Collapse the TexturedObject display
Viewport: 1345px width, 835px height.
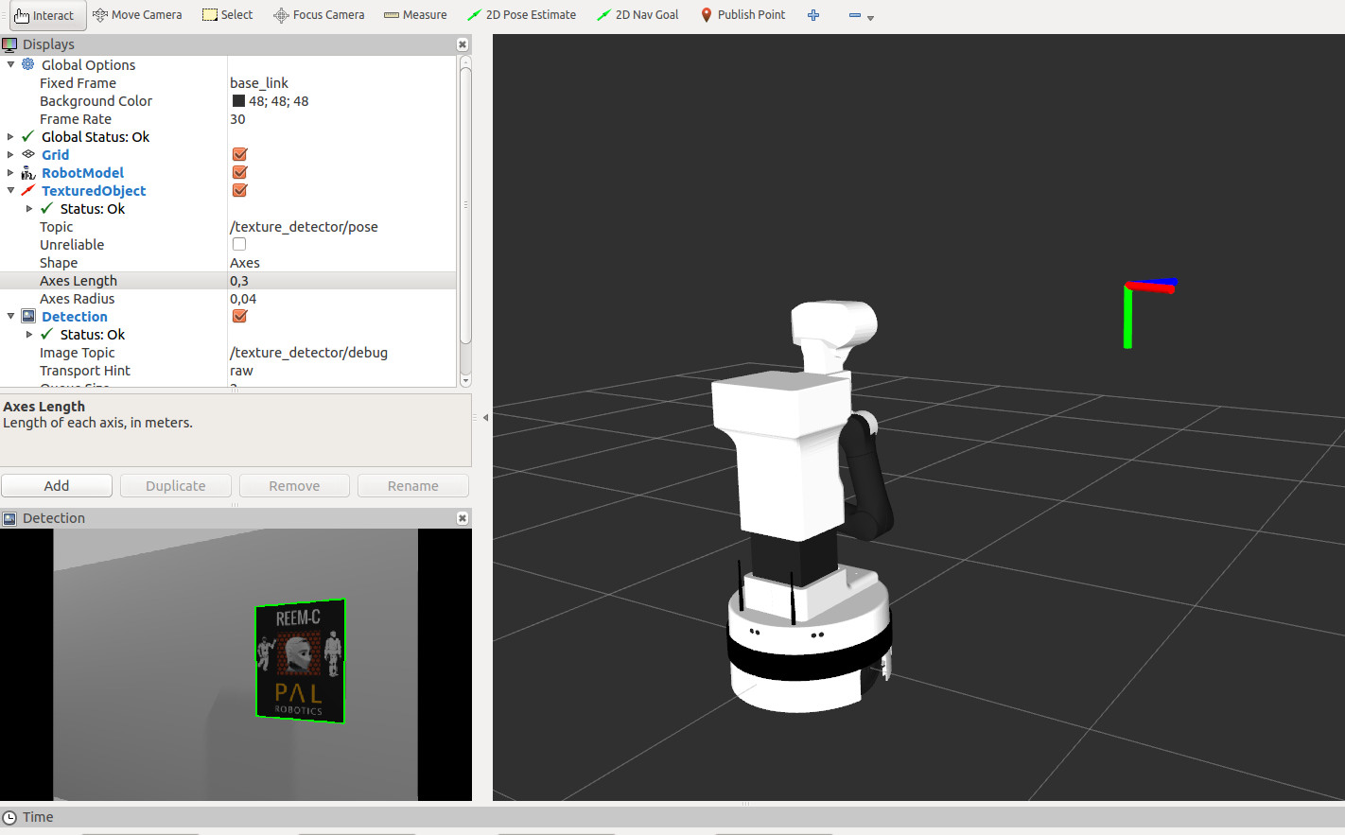10,191
